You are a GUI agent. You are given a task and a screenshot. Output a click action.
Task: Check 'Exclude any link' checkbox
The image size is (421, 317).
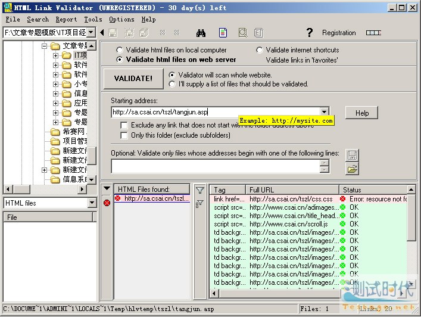[124, 126]
